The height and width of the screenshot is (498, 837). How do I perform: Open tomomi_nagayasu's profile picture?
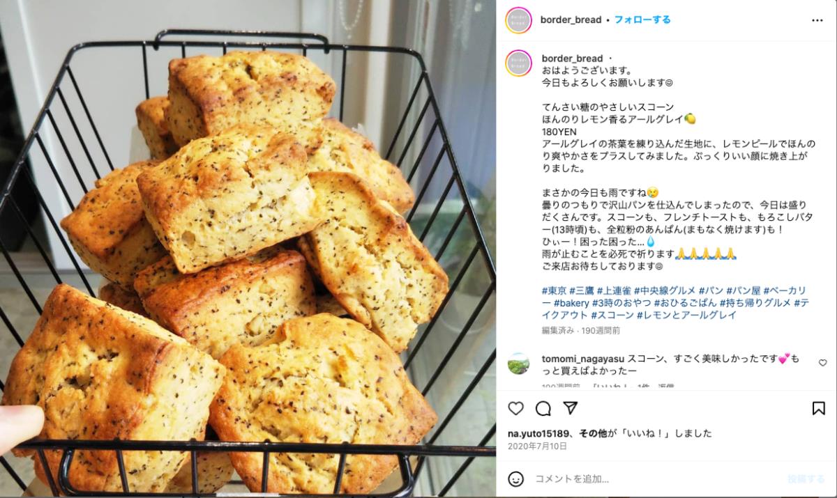(x=518, y=364)
